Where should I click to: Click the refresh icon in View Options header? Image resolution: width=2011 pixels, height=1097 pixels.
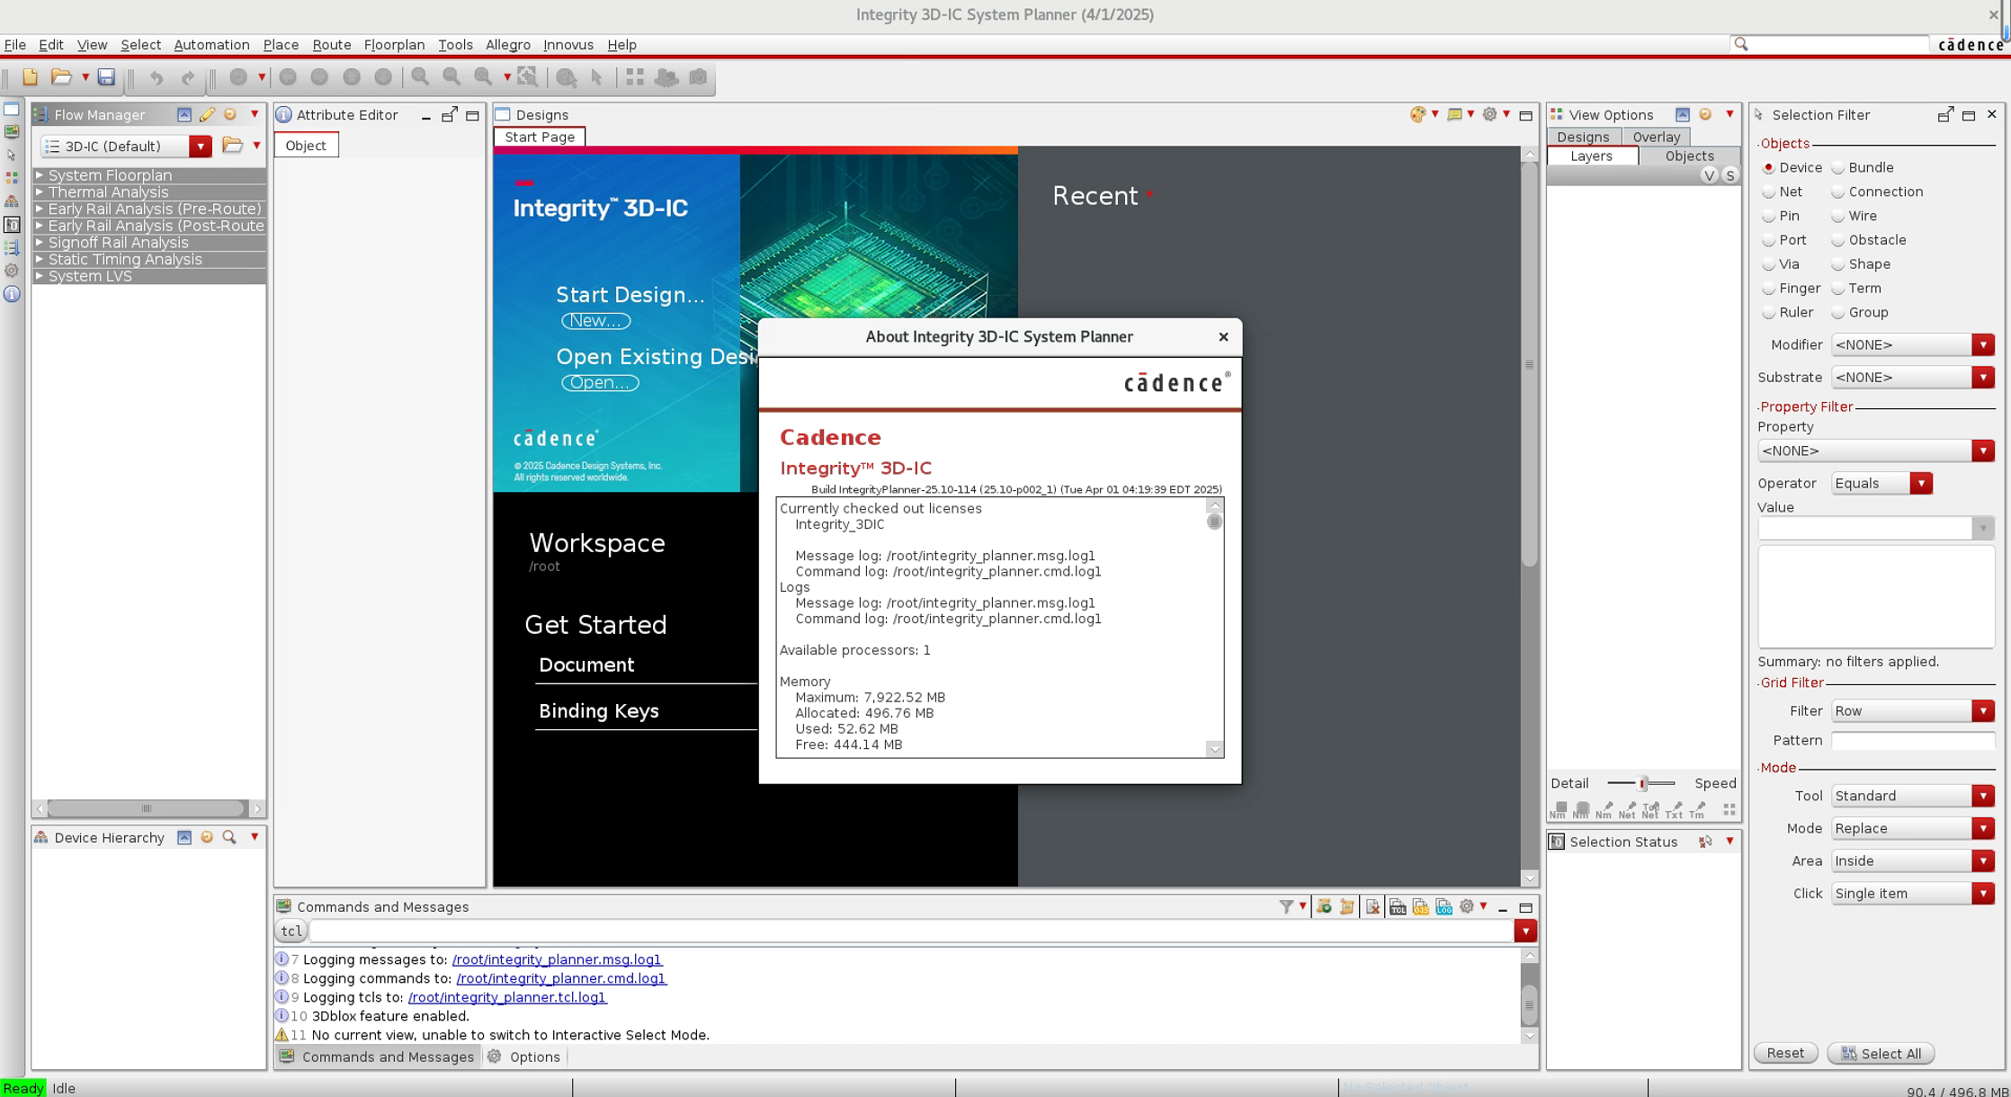coord(1704,114)
